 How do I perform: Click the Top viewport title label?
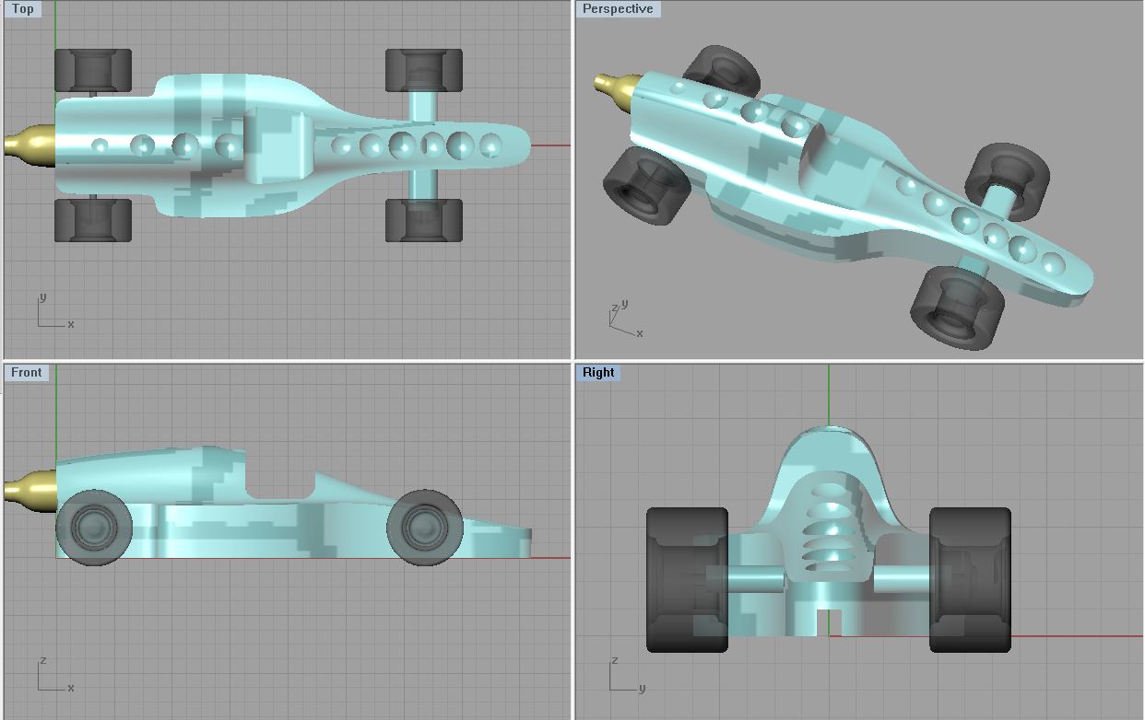pos(23,9)
